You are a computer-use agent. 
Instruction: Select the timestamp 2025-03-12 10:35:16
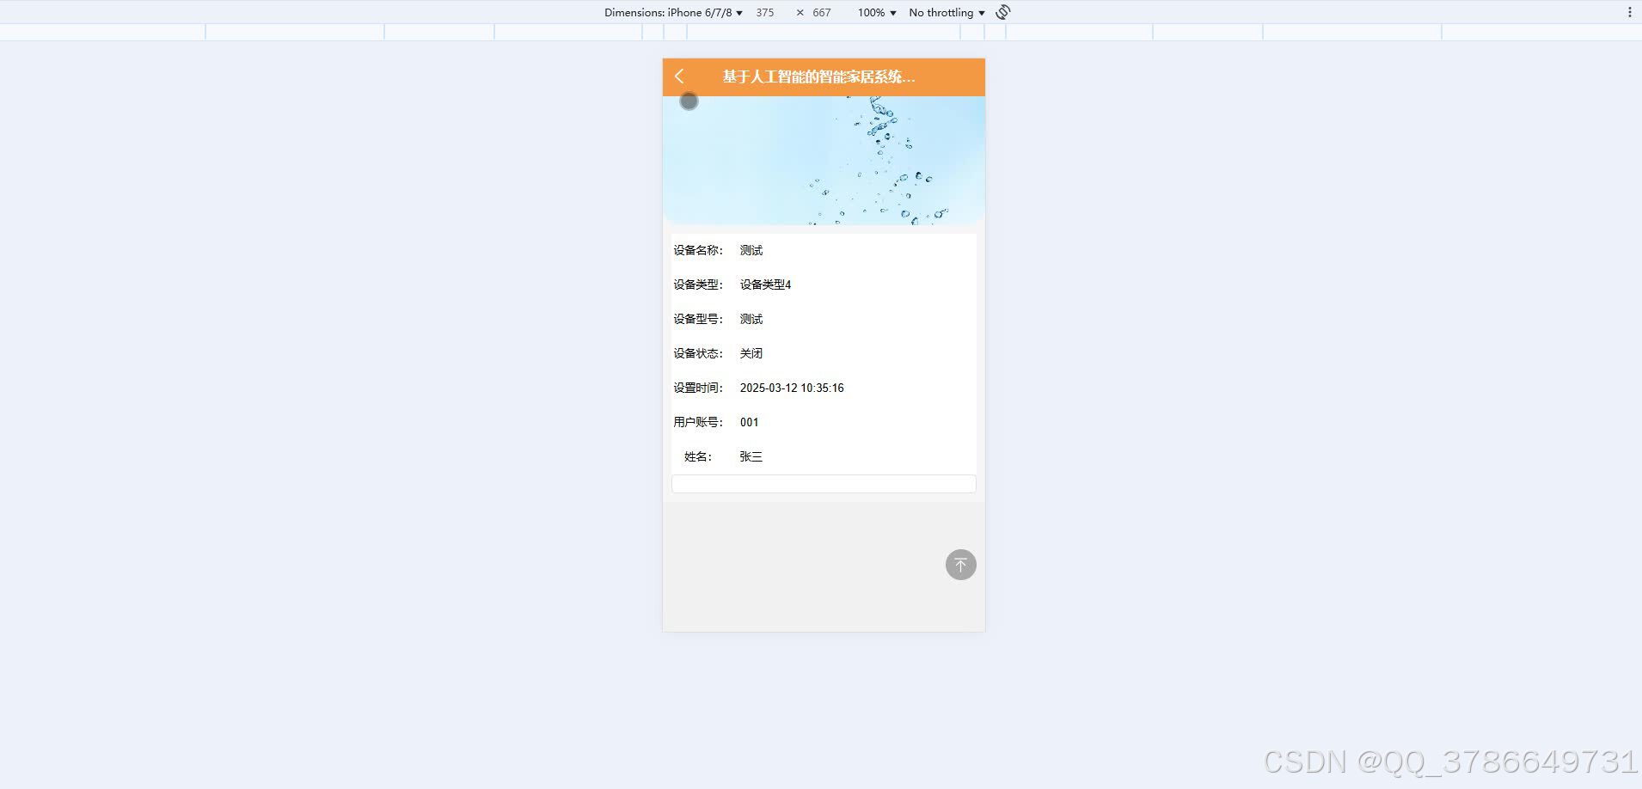click(792, 388)
